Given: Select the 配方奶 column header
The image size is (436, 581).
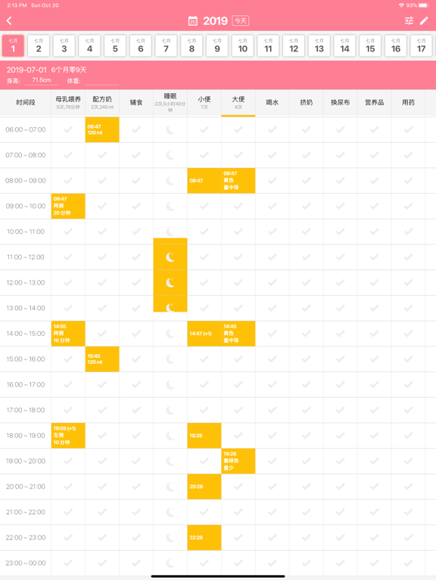Looking at the screenshot, I should 102,102.
